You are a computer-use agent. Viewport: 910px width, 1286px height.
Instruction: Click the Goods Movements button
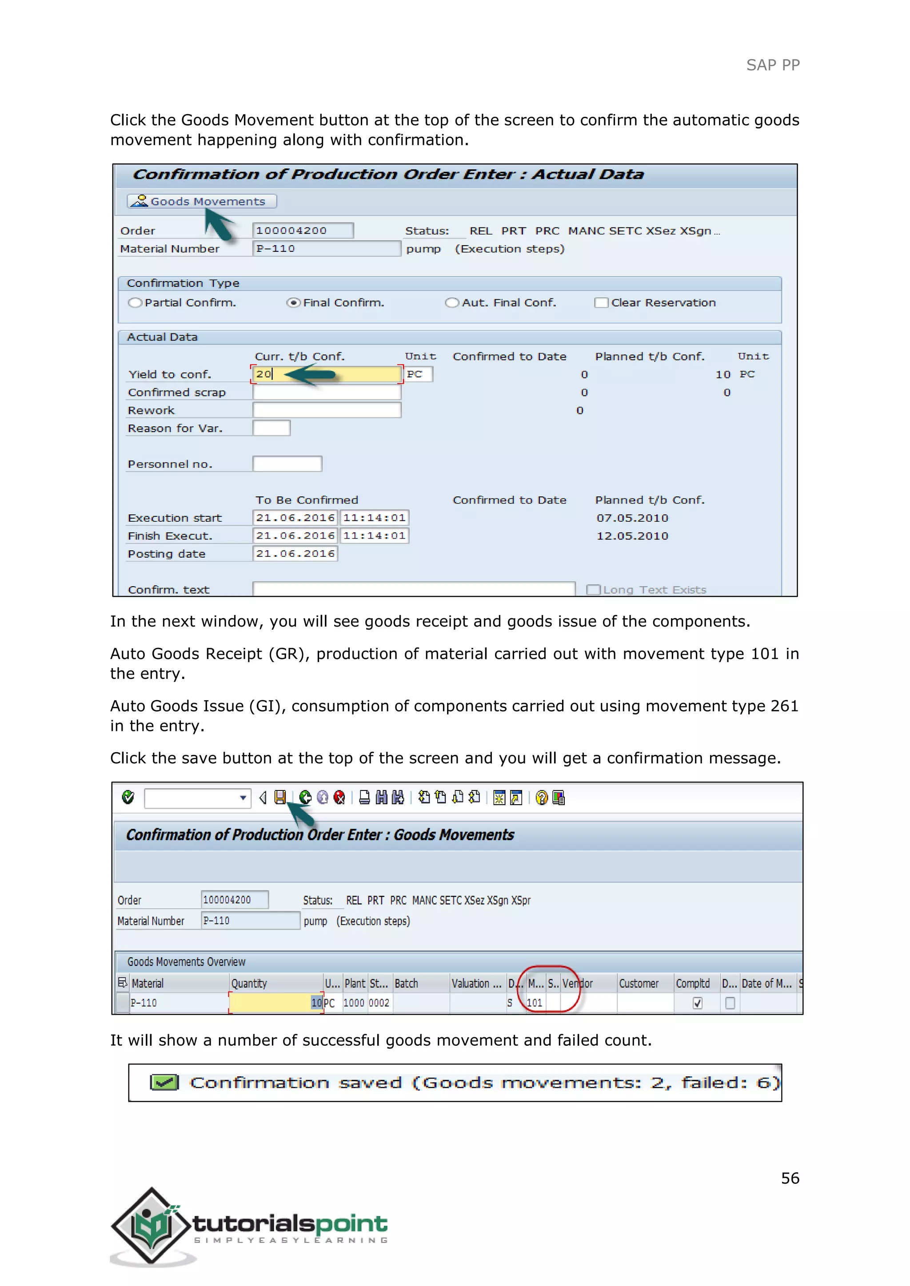pyautogui.click(x=202, y=201)
